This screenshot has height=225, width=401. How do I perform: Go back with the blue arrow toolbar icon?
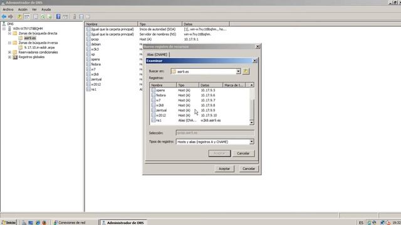coord(4,17)
